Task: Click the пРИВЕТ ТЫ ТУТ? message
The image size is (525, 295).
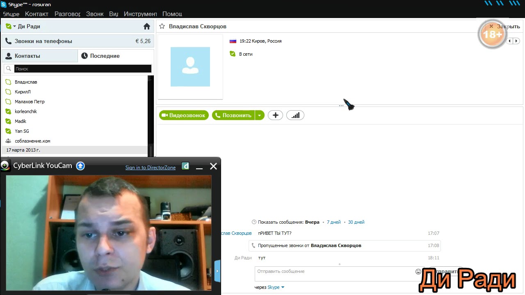Action: pyautogui.click(x=275, y=233)
